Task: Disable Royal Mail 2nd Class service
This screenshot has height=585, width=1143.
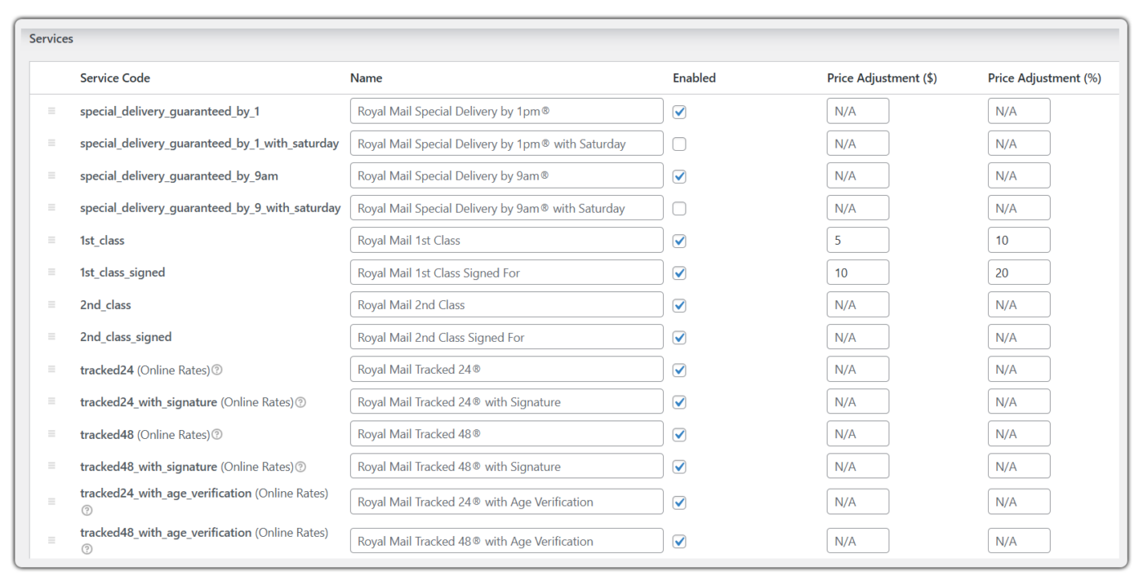Action: [679, 305]
